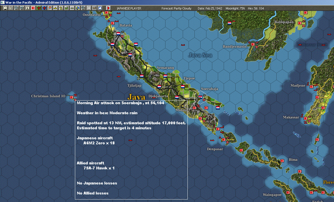Click the 'Date: Feb 25, 1942' status text

click(x=210, y=8)
